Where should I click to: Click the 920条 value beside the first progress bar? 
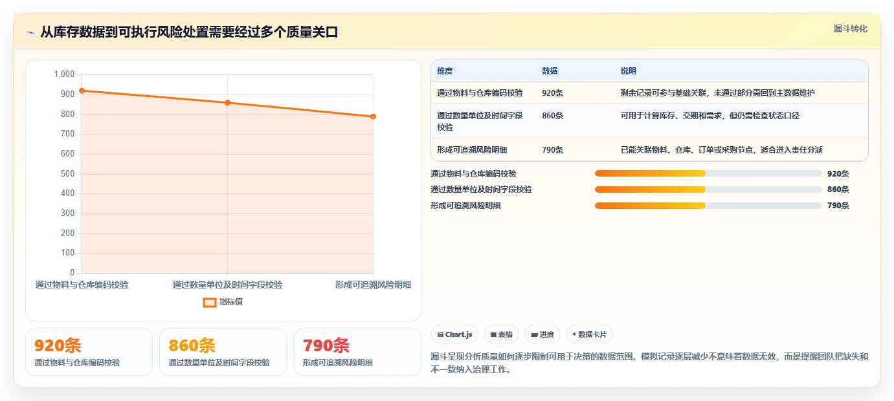838,174
